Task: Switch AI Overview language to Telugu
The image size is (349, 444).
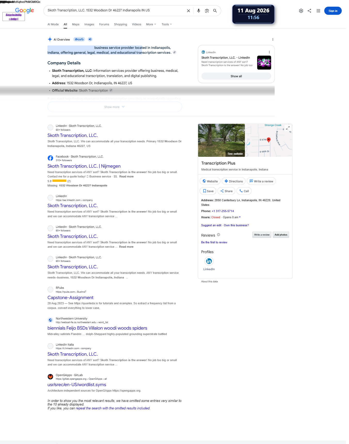Action: click(x=79, y=39)
